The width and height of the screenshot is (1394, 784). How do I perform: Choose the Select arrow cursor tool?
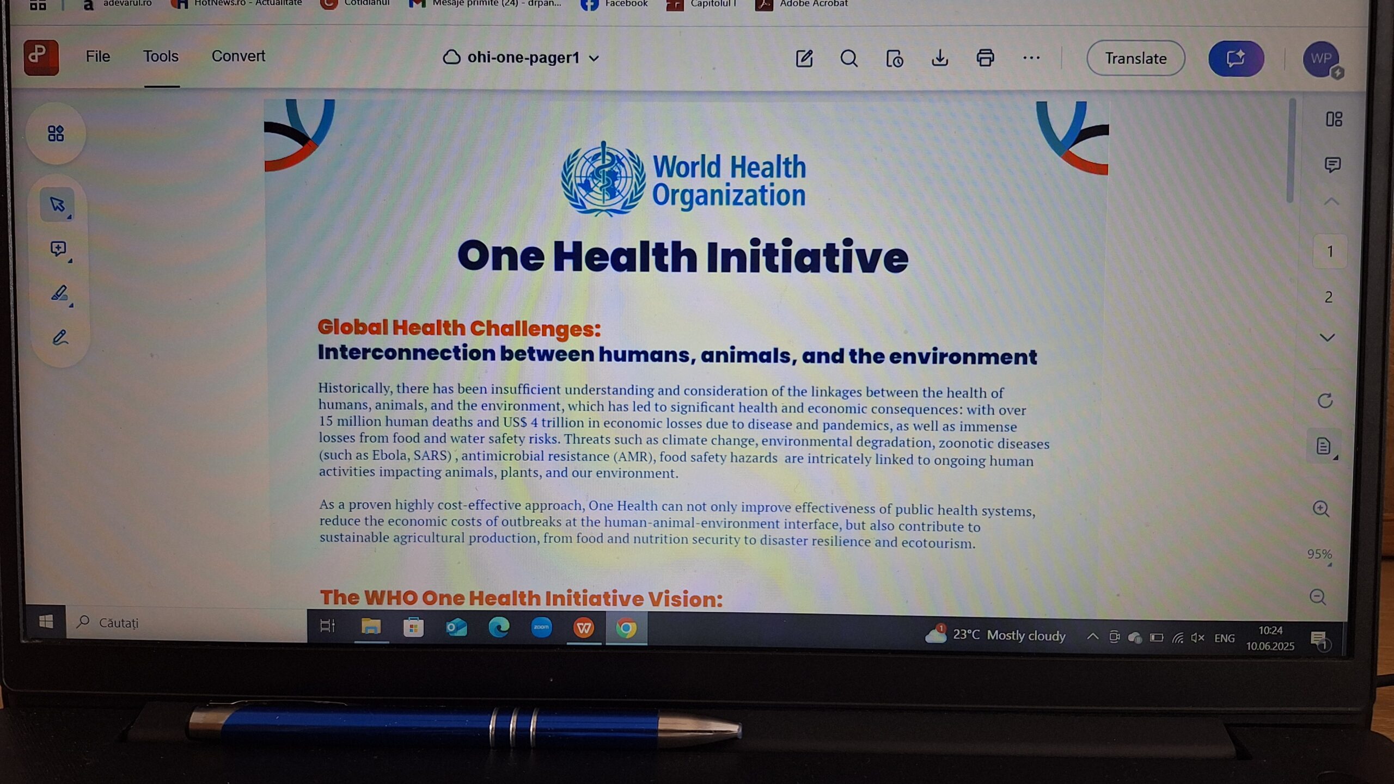pos(57,205)
